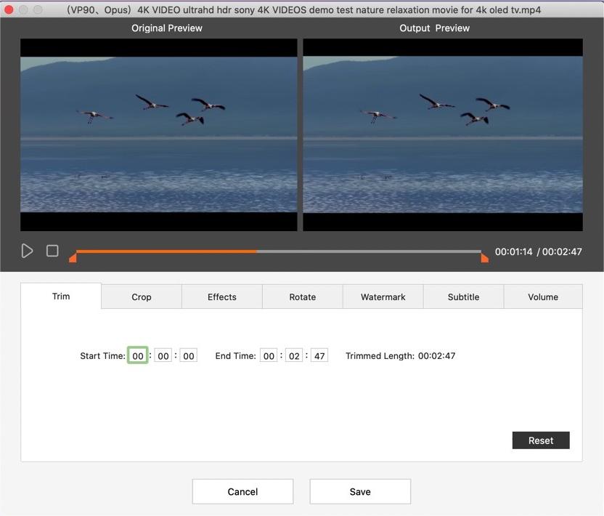This screenshot has width=604, height=516.
Task: Switch to the Crop tab
Action: tap(142, 297)
